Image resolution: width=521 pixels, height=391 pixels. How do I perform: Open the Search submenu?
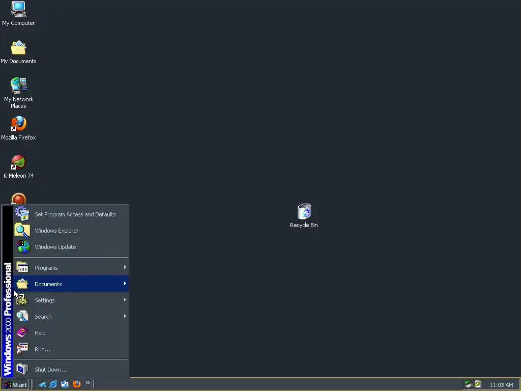(71, 317)
